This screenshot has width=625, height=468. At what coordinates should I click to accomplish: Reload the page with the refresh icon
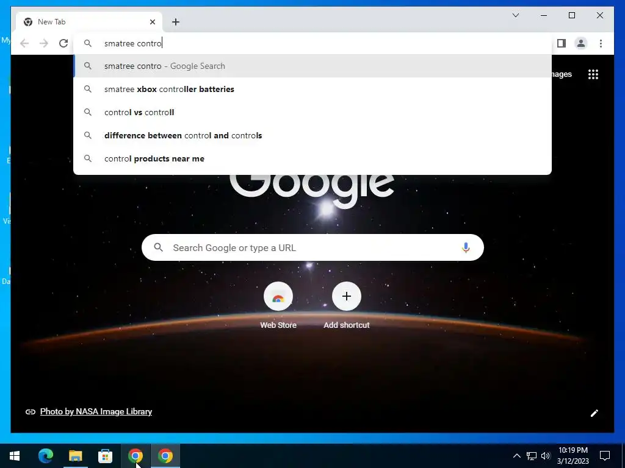(63, 43)
